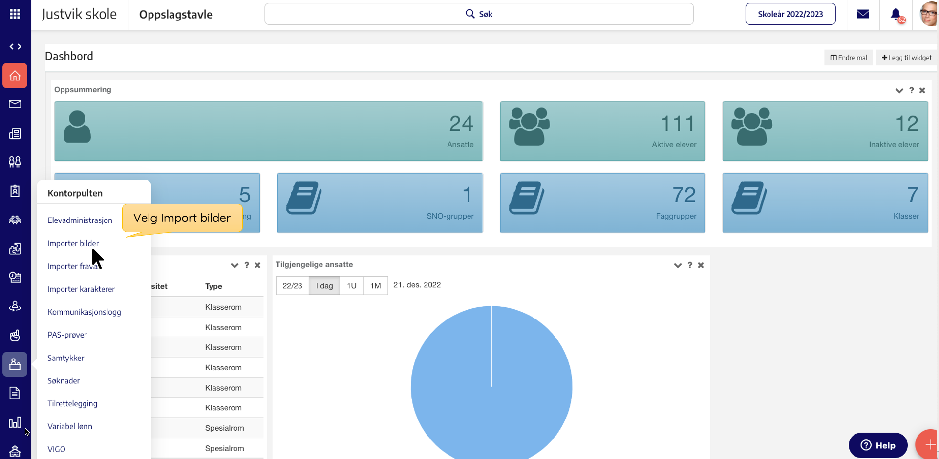The width and height of the screenshot is (939, 459).
Task: Click help question mark on Oppsummering widget
Action: pos(911,90)
